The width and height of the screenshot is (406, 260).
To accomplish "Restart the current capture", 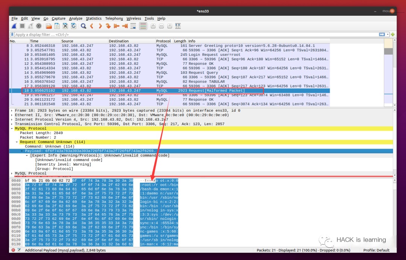I will pyautogui.click(x=30, y=26).
